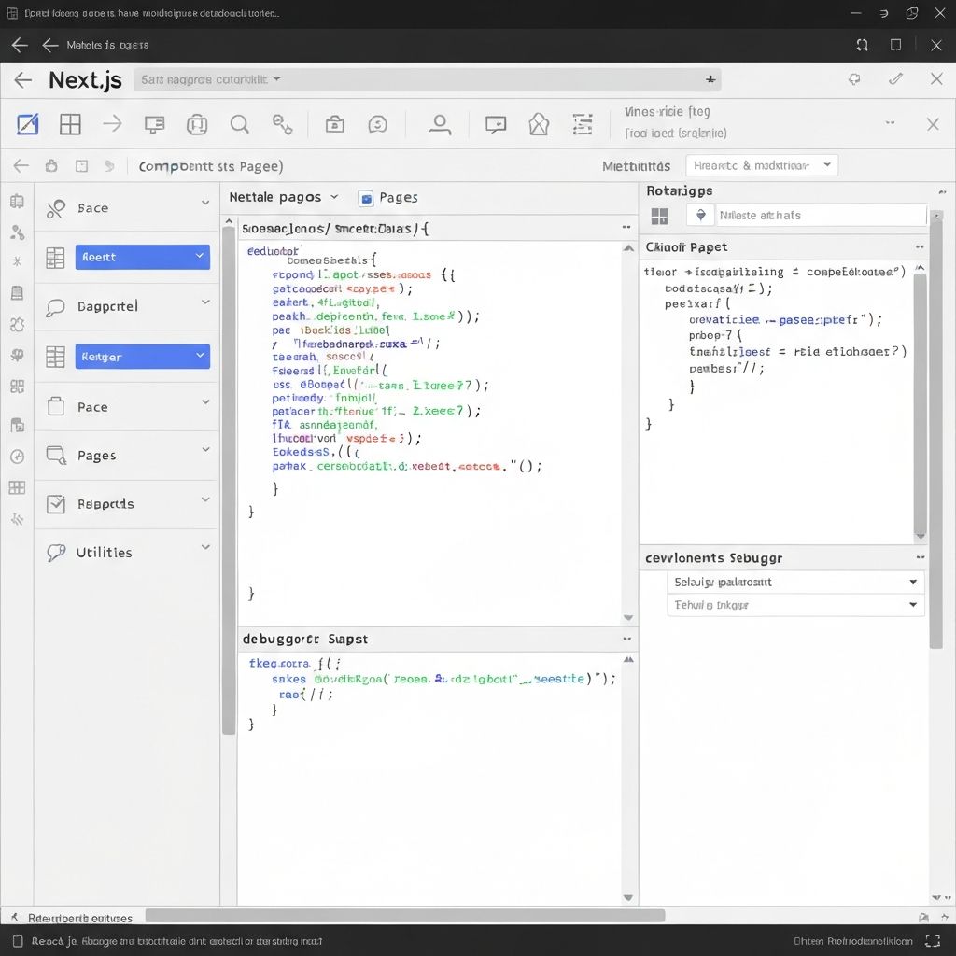The width and height of the screenshot is (956, 956).
Task: Click the Pages blue icon in editor header
Action: [x=366, y=198]
